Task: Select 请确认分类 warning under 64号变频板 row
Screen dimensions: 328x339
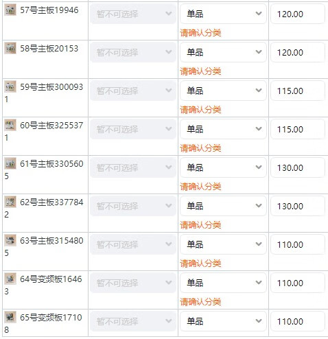Action: [x=200, y=302]
